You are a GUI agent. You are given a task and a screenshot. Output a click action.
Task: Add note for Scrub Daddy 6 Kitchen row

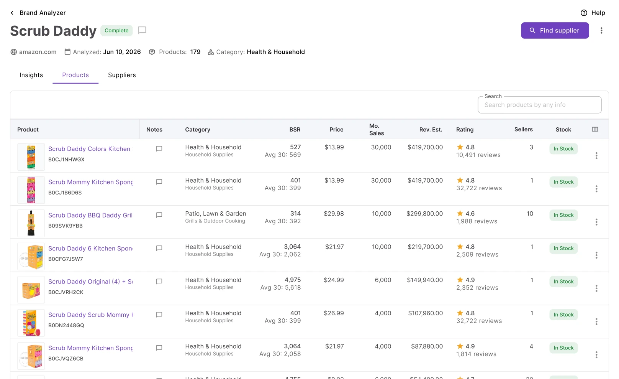click(x=159, y=248)
